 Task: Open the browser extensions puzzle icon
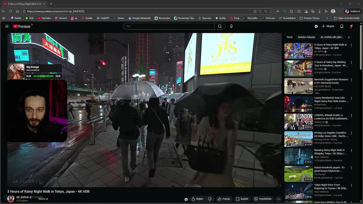[291, 11]
